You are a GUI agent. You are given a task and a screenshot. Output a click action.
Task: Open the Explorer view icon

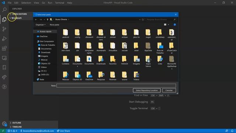click(4, 19)
